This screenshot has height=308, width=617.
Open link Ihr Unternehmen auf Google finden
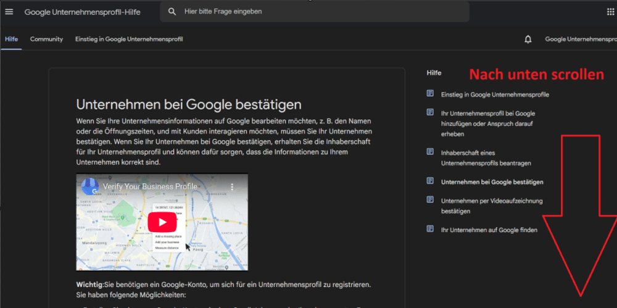(489, 230)
